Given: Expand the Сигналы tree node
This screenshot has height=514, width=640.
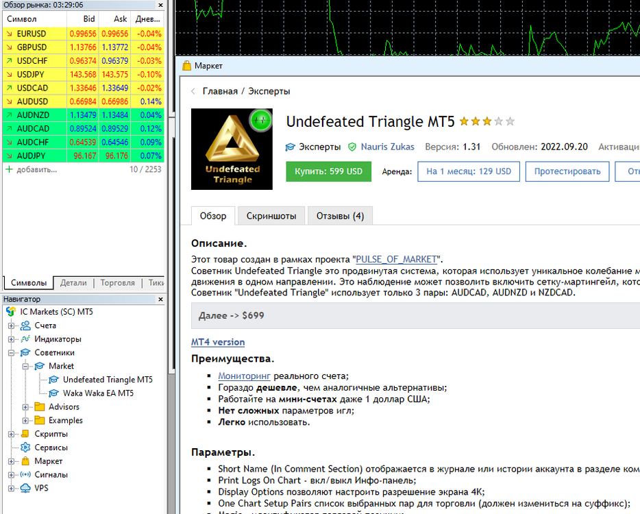Looking at the screenshot, I should point(11,475).
